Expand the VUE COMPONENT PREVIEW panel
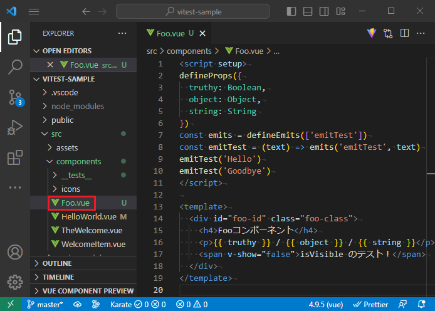Image resolution: width=435 pixels, height=311 pixels. coord(83,291)
